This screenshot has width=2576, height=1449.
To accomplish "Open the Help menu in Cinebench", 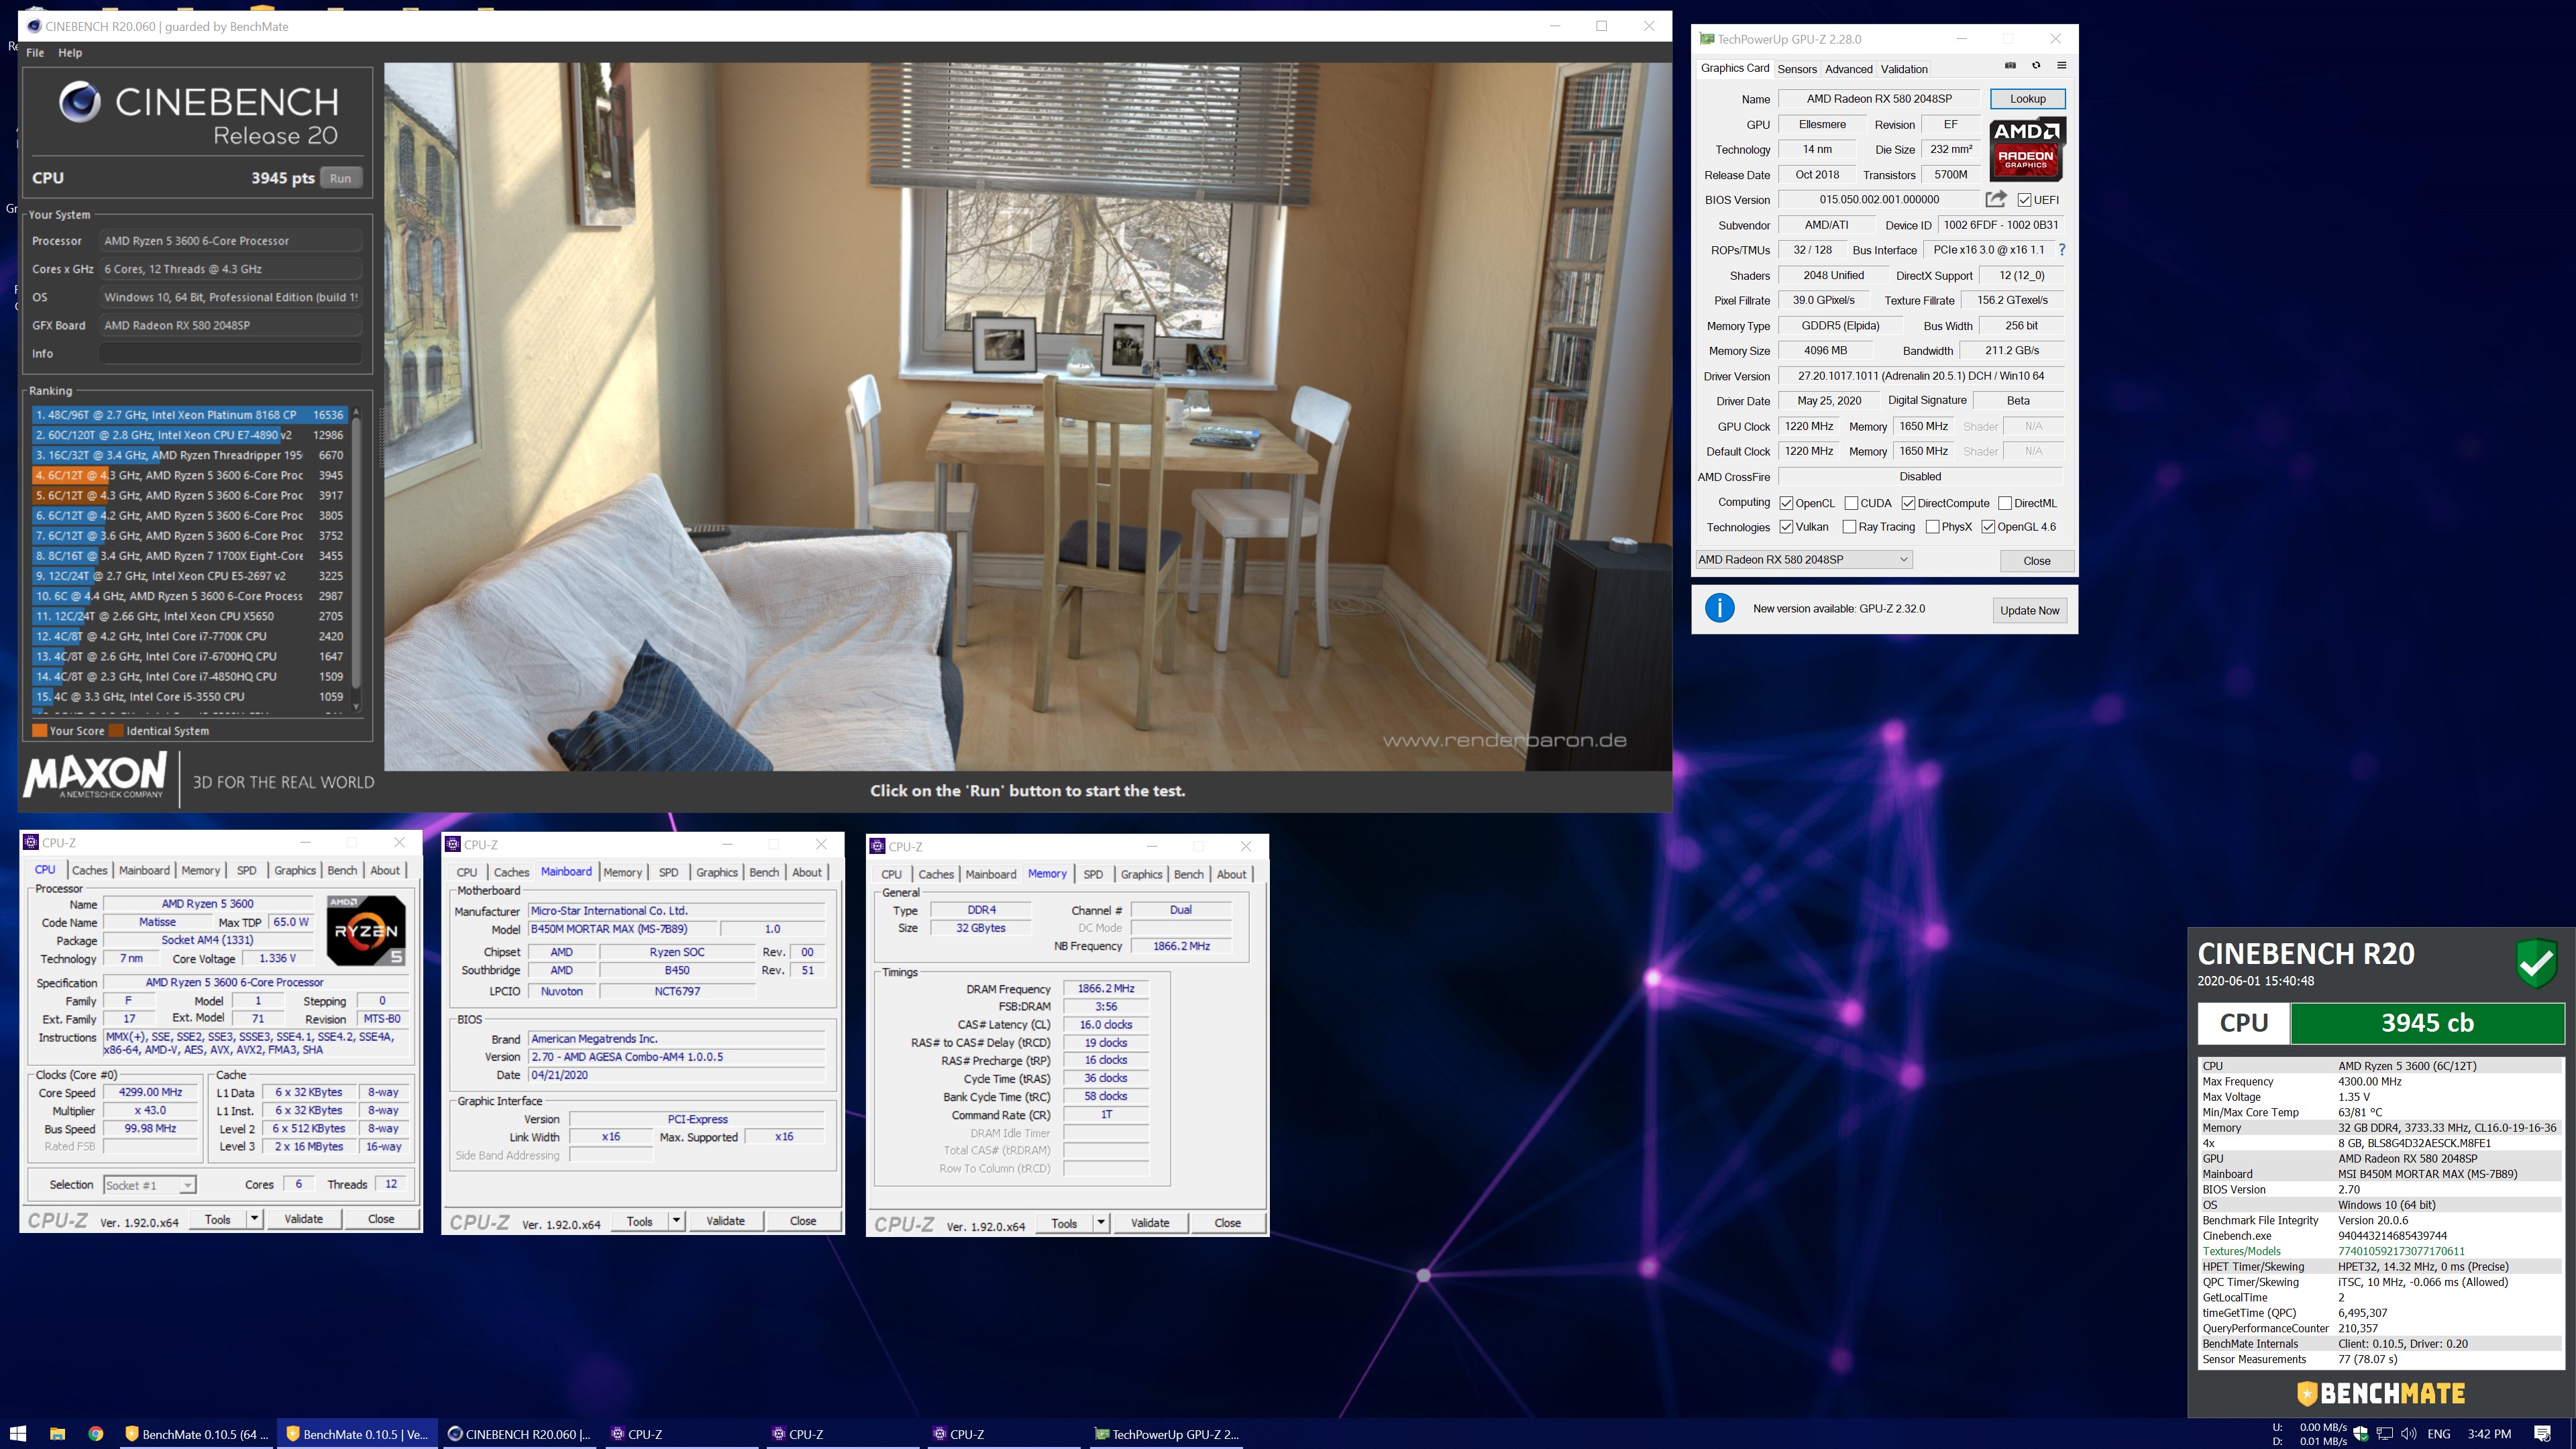I will [70, 52].
